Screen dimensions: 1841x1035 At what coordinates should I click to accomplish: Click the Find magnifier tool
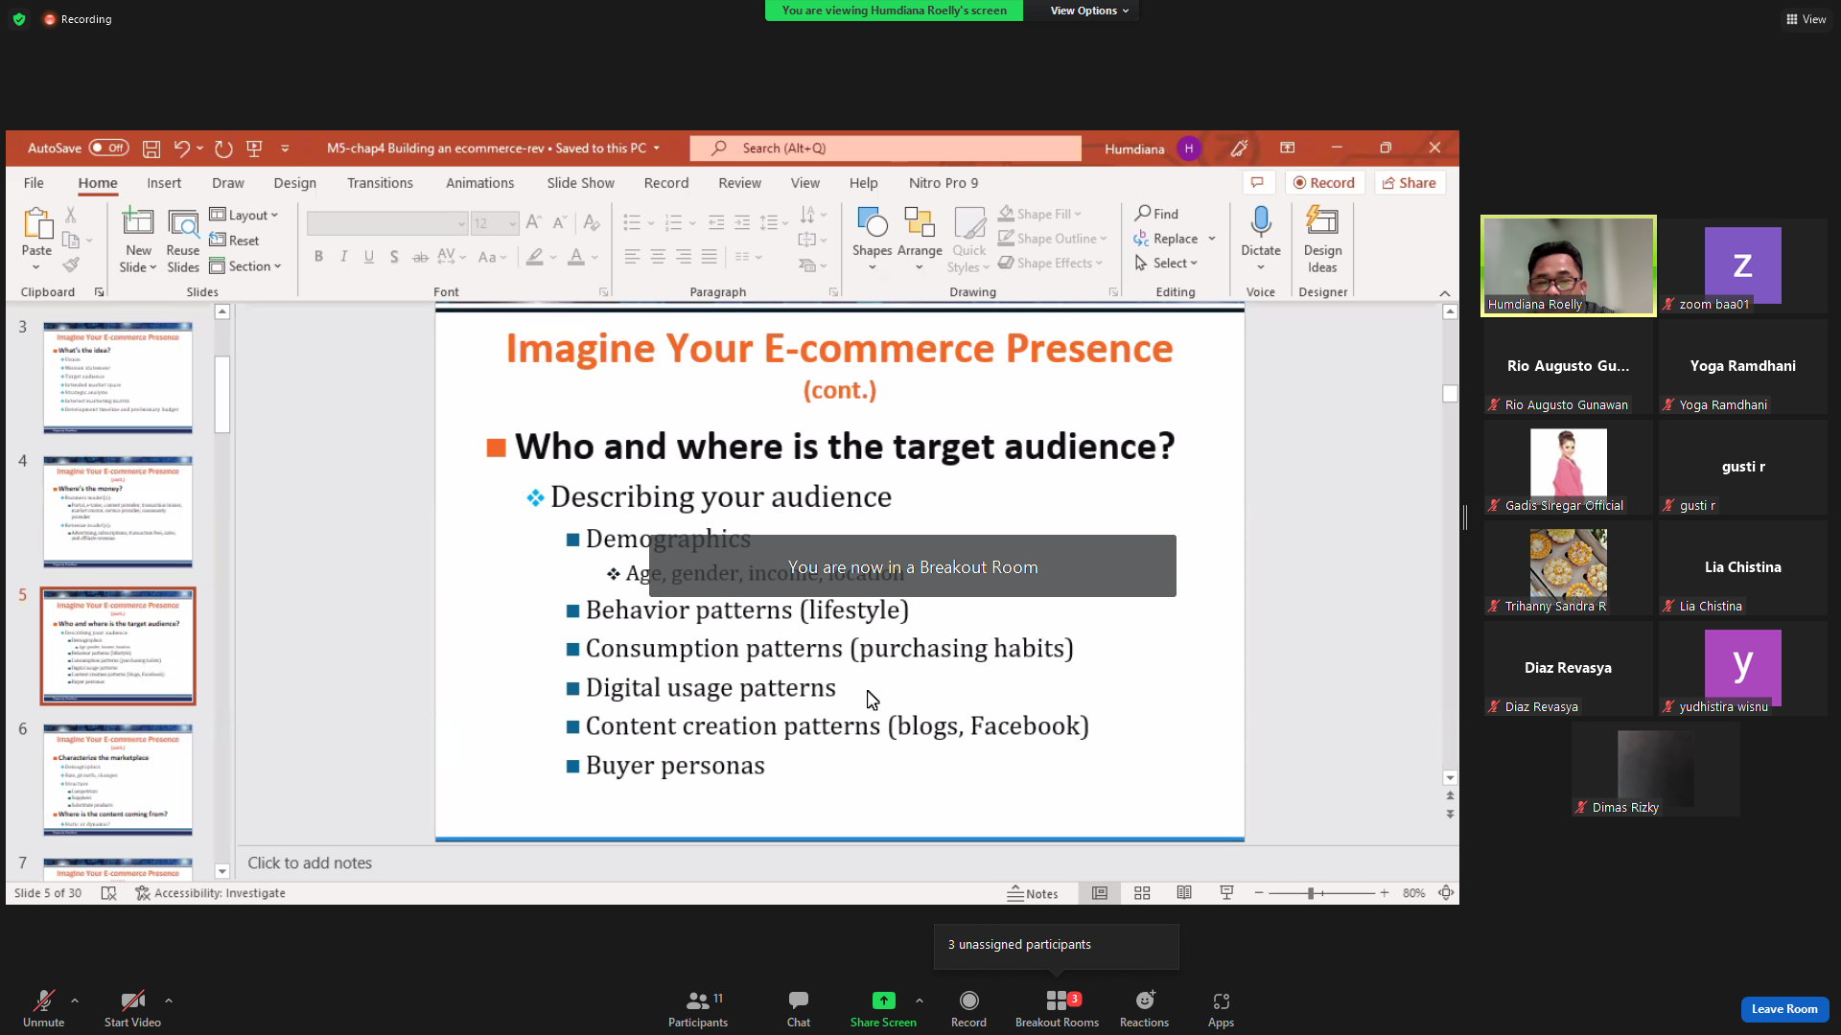pyautogui.click(x=1156, y=214)
